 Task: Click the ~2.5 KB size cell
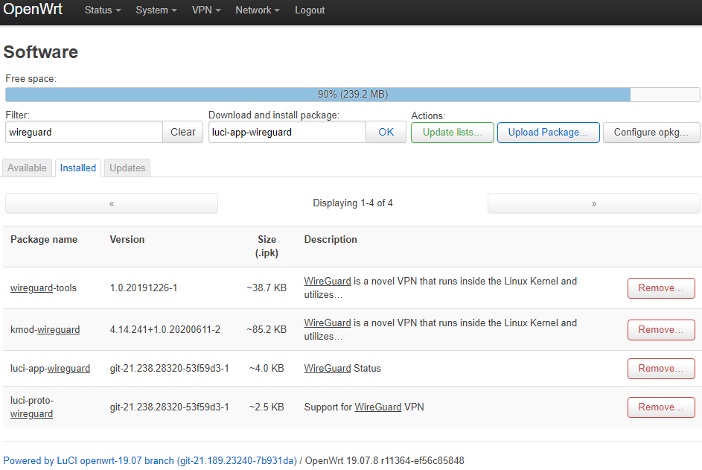point(267,407)
